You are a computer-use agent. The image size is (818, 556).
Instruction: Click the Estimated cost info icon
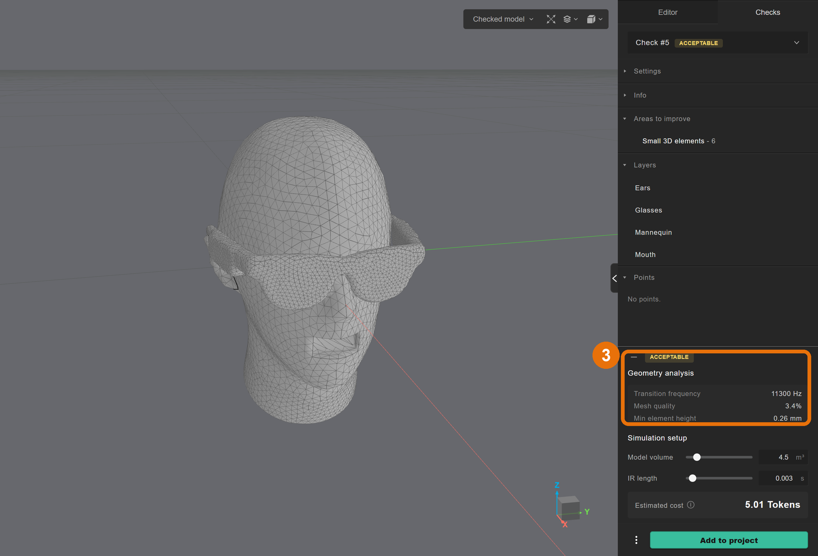pos(691,505)
